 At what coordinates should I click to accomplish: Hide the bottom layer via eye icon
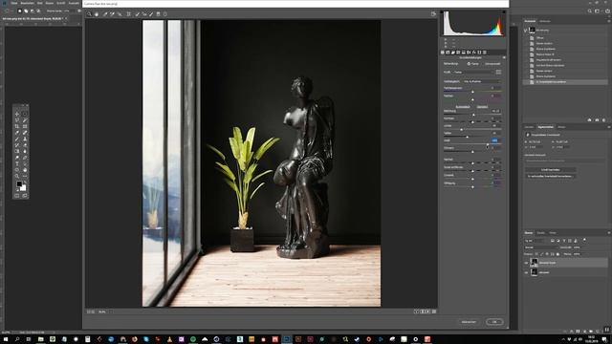point(526,272)
